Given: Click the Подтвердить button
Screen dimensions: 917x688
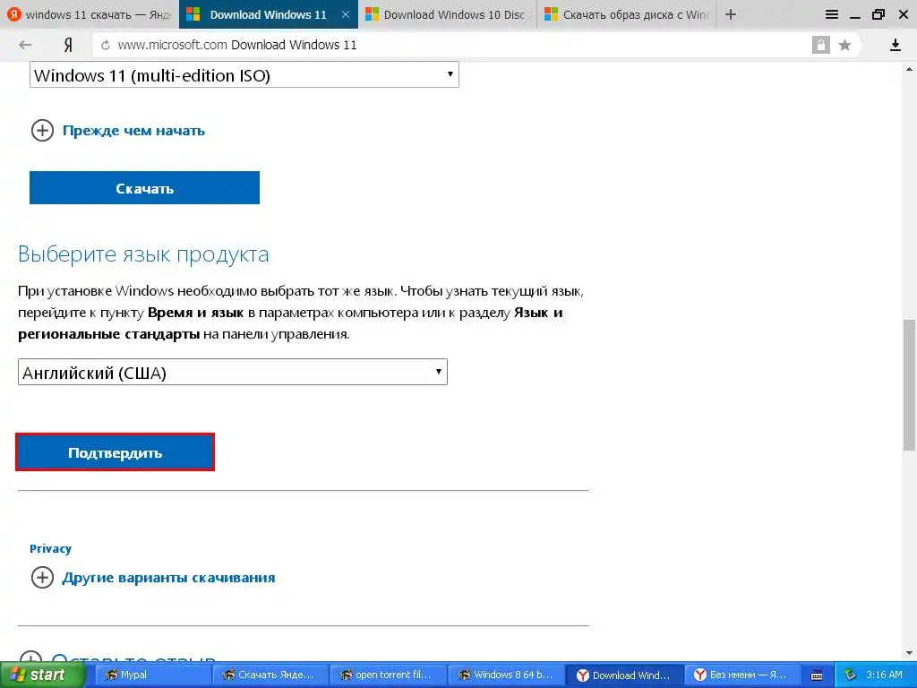Looking at the screenshot, I should (115, 452).
